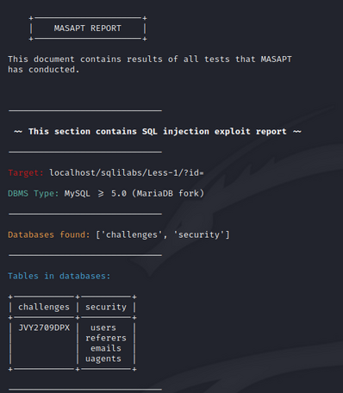Click the 'challenges' table column header

[44, 307]
